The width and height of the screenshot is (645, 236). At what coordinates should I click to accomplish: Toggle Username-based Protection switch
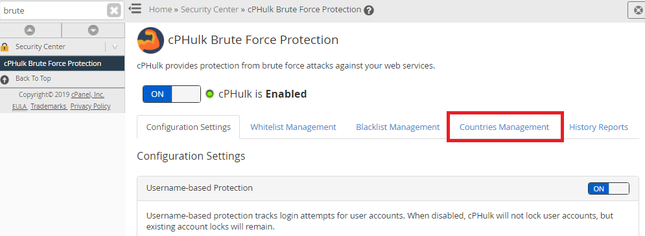click(x=609, y=188)
